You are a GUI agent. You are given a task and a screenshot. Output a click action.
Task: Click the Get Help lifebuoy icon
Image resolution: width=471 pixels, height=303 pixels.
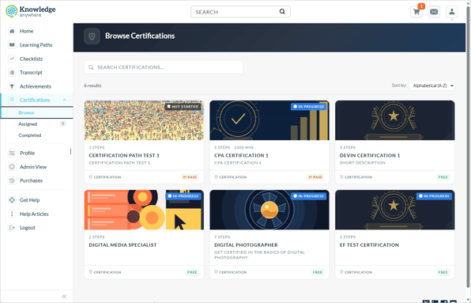click(12, 200)
